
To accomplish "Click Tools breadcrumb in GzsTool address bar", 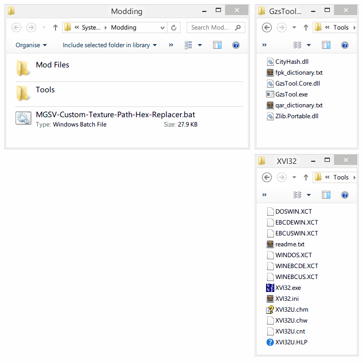I will click(341, 27).
